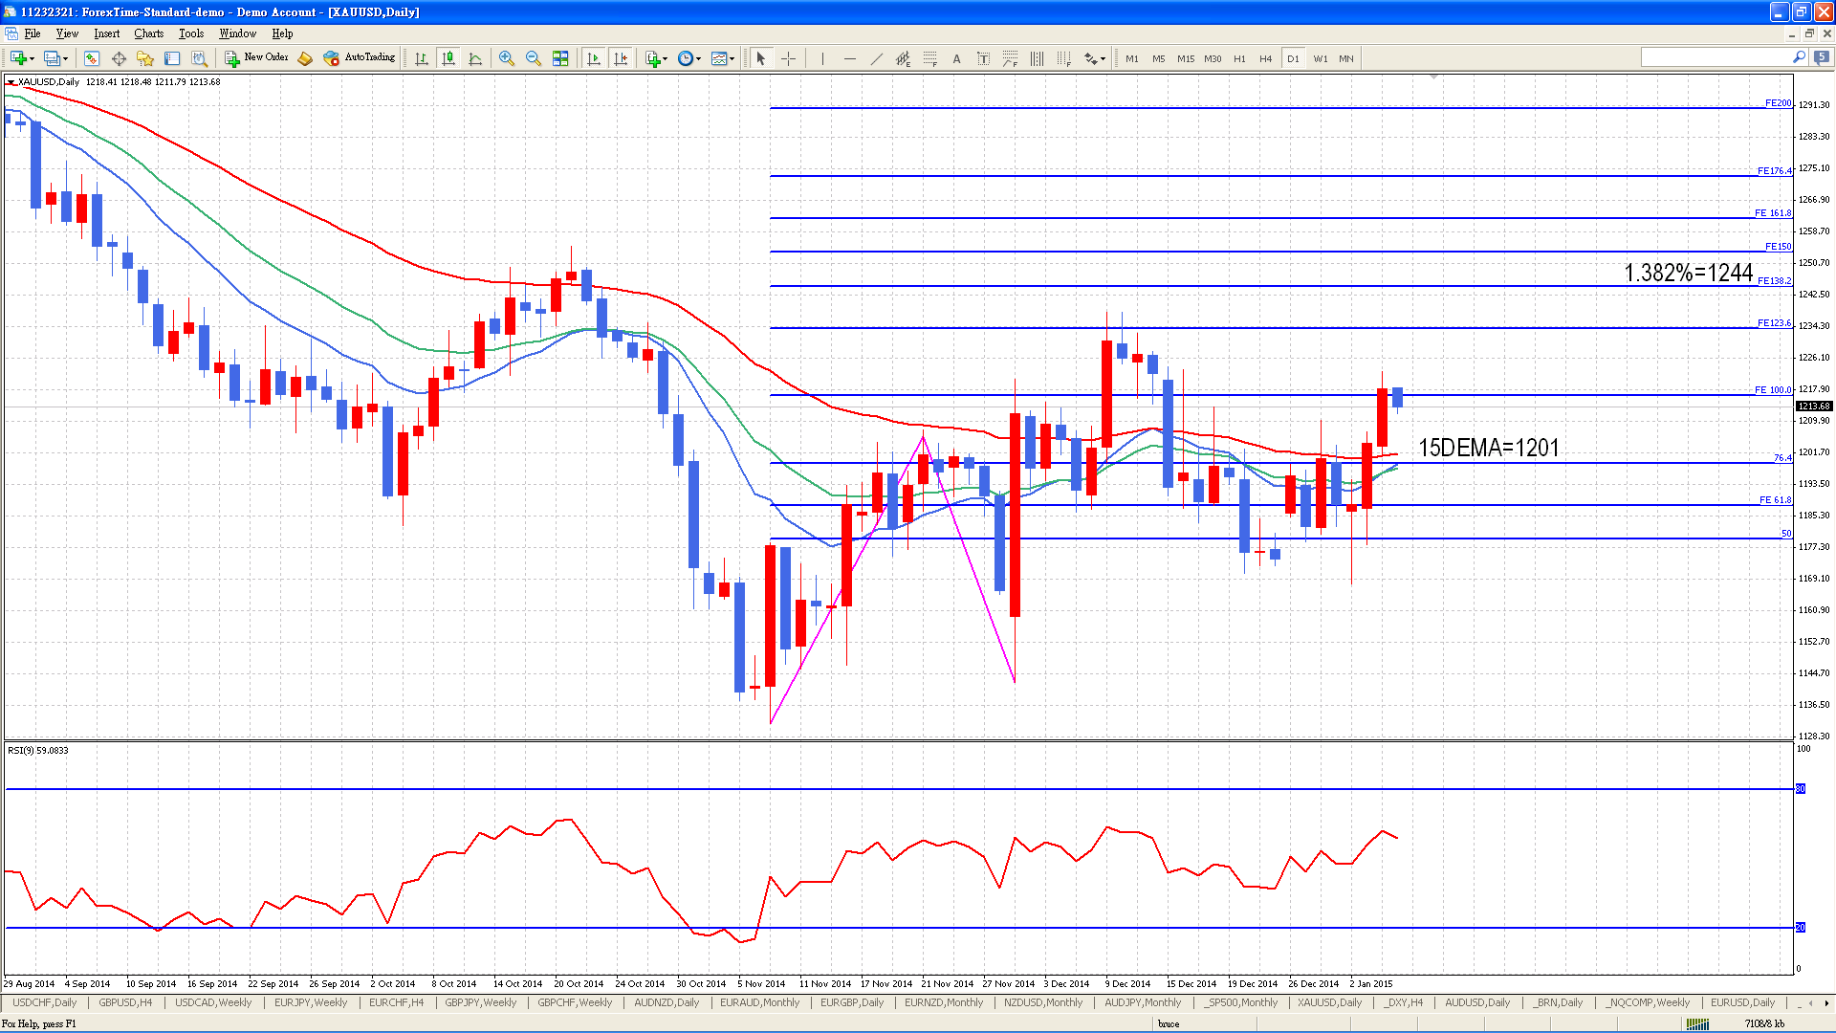Show the Terminal panel icon
Viewport: 1836px width, 1033px height.
(x=172, y=58)
